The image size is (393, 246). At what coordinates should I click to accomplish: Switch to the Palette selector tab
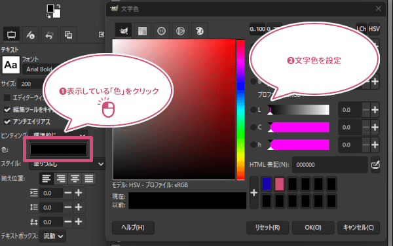coord(200,31)
